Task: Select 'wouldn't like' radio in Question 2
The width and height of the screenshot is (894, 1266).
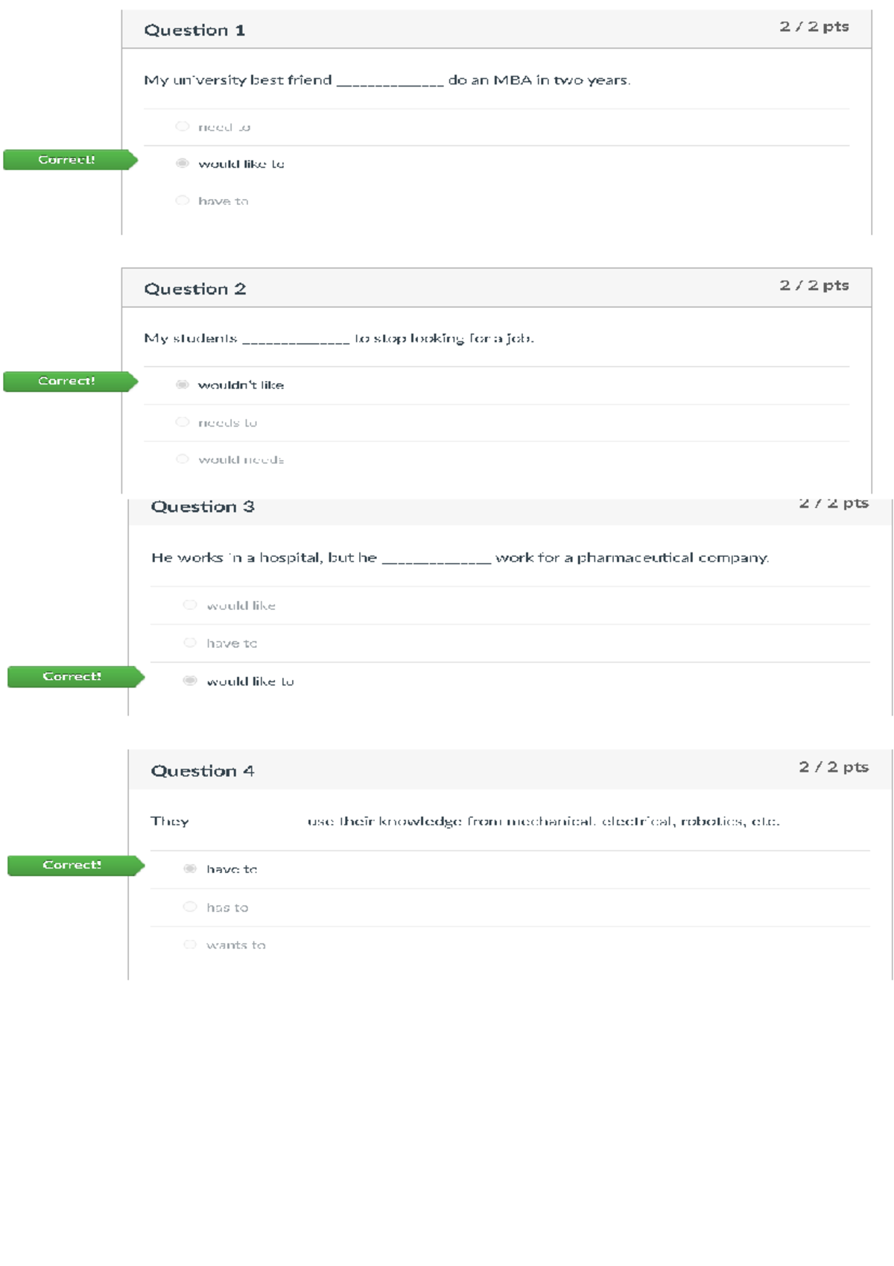Action: (183, 385)
